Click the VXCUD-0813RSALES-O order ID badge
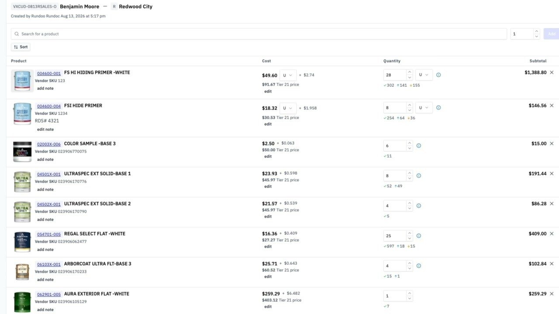This screenshot has height=314, width=559. [x=35, y=7]
